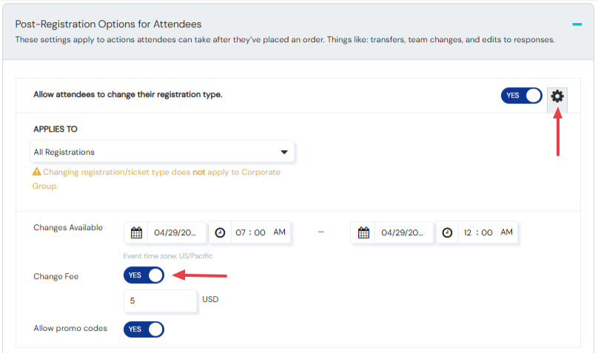Open registration type change settings gear

(557, 96)
